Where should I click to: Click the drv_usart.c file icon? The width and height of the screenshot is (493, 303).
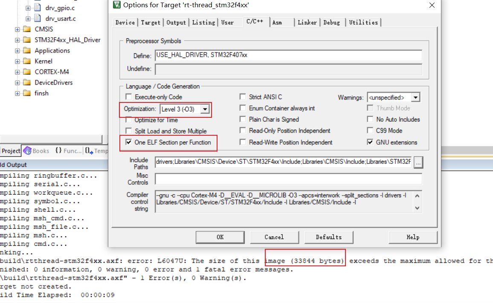(38, 18)
